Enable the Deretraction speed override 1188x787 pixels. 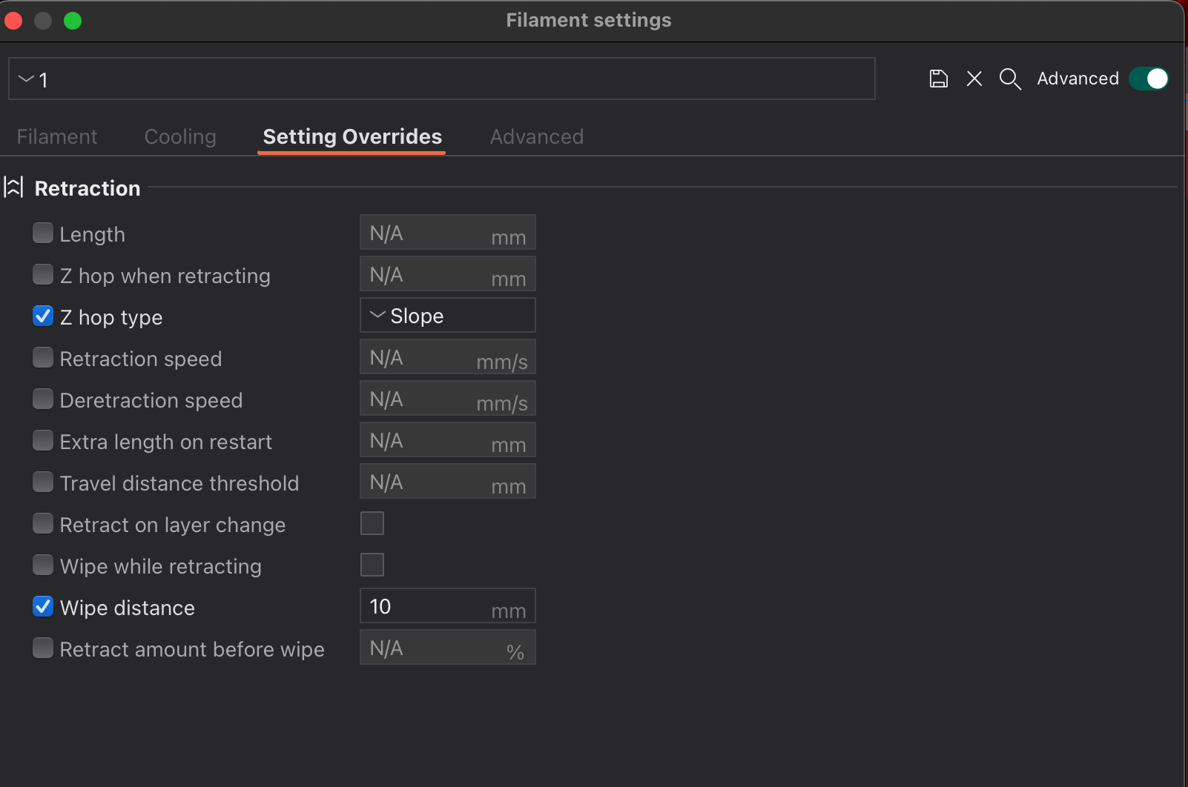coord(43,398)
